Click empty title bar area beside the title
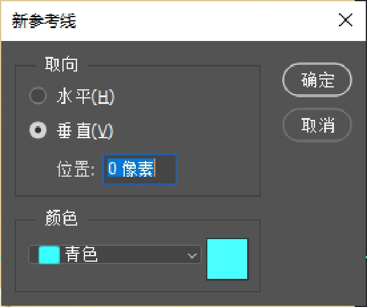Image resolution: width=367 pixels, height=307 pixels. coord(202,20)
